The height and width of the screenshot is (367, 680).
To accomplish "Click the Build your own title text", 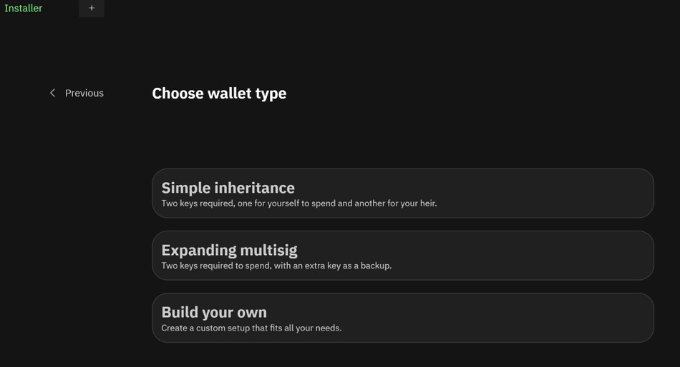I will click(x=214, y=312).
